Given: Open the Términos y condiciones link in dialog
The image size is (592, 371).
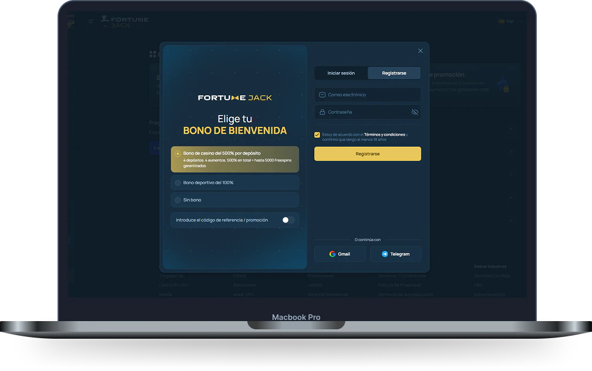Looking at the screenshot, I should coord(384,135).
